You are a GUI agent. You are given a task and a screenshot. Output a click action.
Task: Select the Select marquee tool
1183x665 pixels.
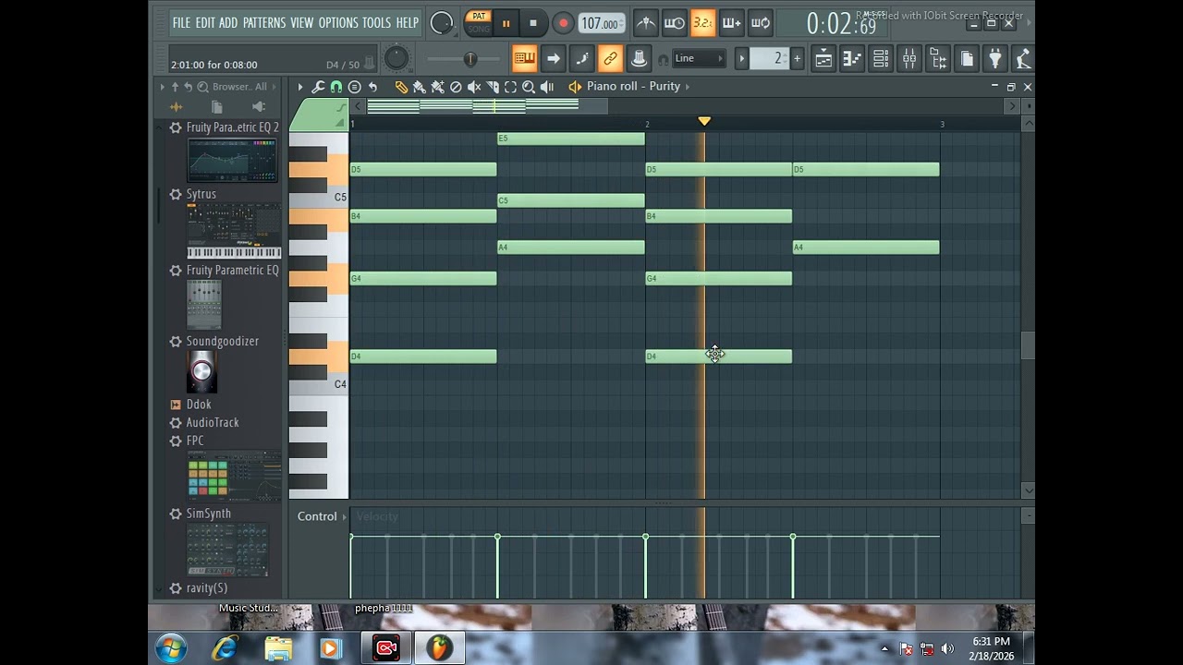pyautogui.click(x=510, y=87)
